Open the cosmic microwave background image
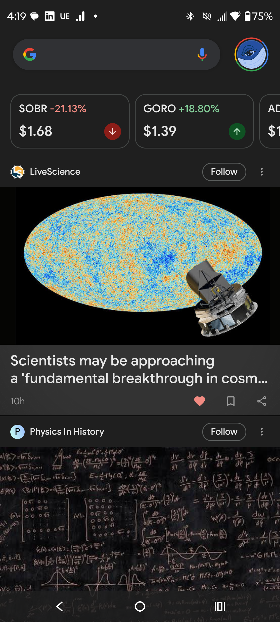280x622 pixels. point(140,266)
